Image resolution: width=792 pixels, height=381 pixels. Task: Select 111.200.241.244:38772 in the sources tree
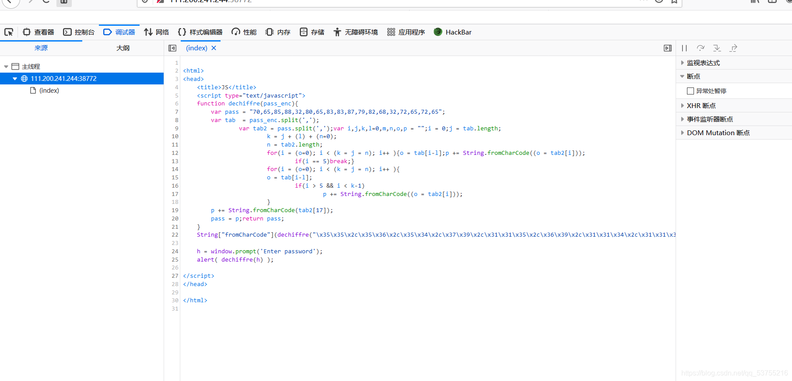pyautogui.click(x=82, y=79)
